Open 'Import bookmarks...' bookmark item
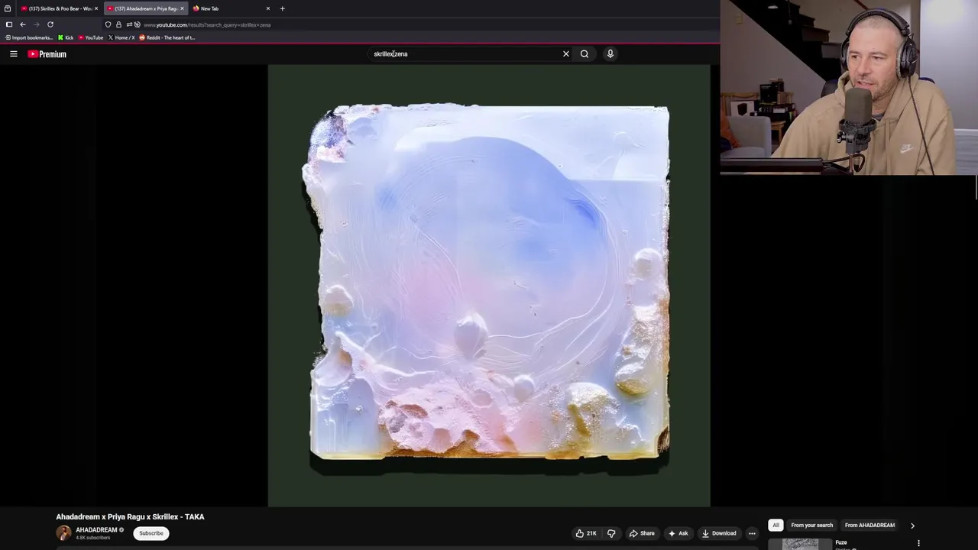Image resolution: width=978 pixels, height=550 pixels. click(x=29, y=37)
